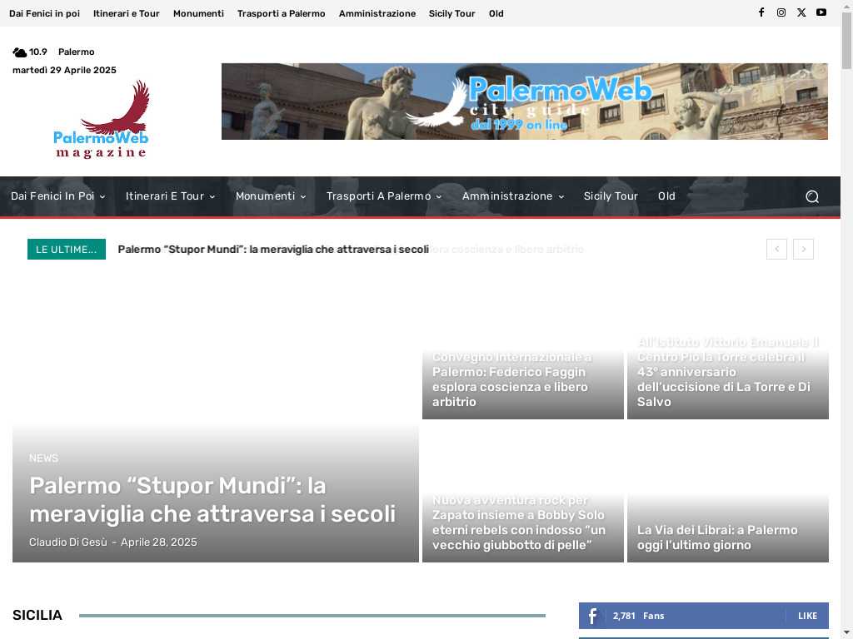The image size is (853, 639).
Task: Open 'Centro Pio la Torre' anniversary article
Action: [728, 372]
